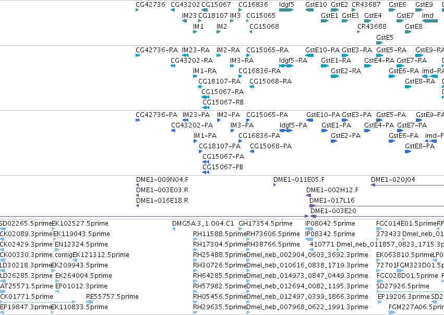444x315 pixels.
Task: Click the GstE2-RA transcript label
Action: point(346,71)
